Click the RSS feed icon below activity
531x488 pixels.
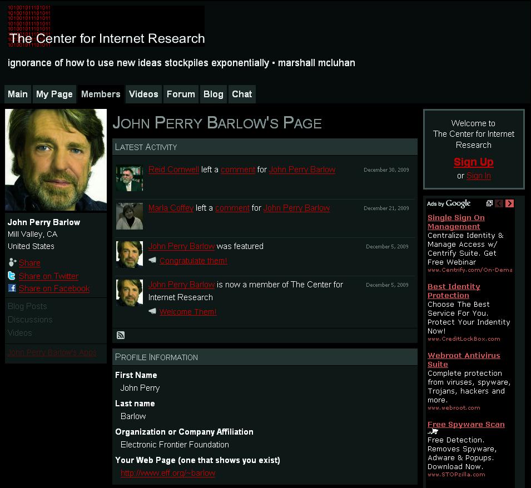tap(121, 335)
